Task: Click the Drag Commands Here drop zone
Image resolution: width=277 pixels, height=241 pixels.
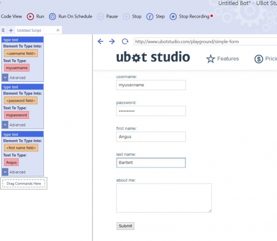Action: [x=24, y=183]
